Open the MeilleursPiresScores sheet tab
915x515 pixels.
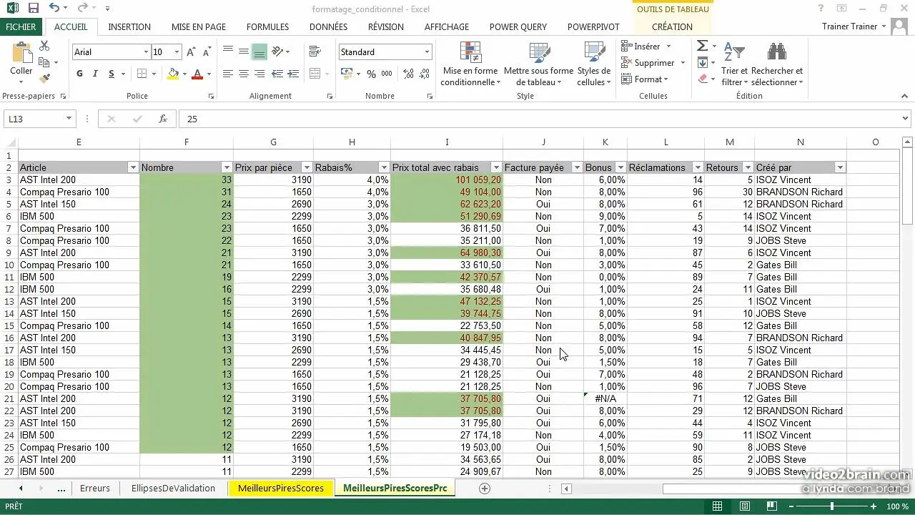[x=281, y=489]
